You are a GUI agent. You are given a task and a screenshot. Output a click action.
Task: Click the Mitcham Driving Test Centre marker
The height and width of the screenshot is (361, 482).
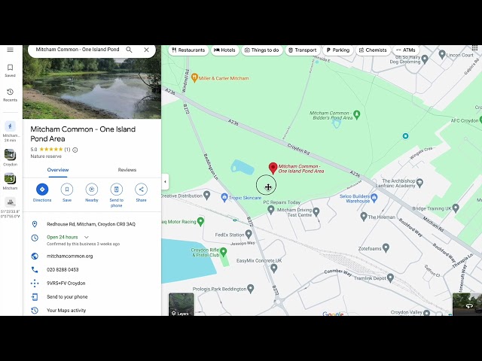316,211
